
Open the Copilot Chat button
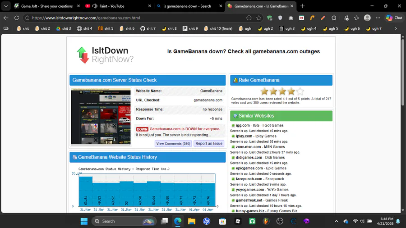[x=394, y=18]
